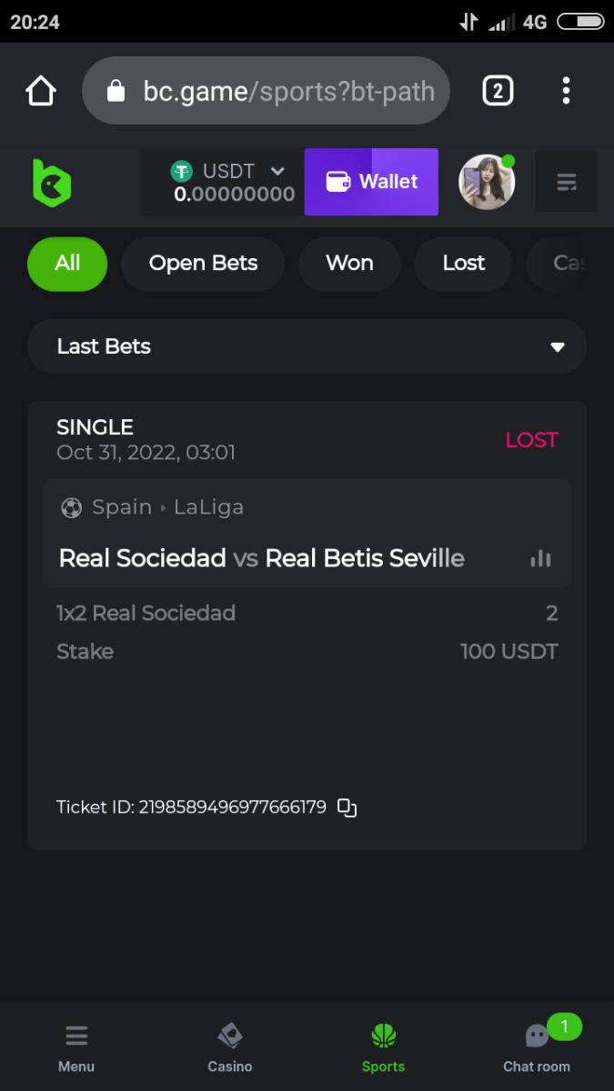Open the hamburger list icon beside avatar
Screen dimensions: 614x1091
[566, 183]
